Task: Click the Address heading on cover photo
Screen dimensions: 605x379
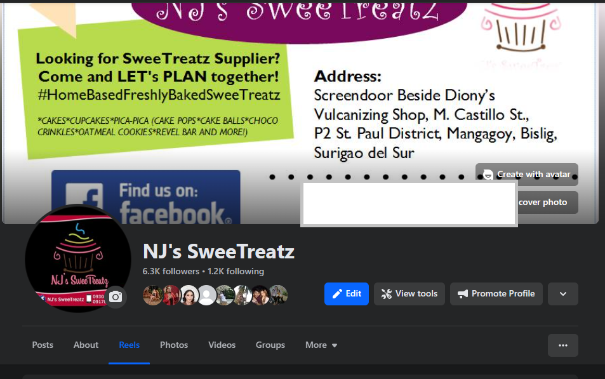Action: 348,76
